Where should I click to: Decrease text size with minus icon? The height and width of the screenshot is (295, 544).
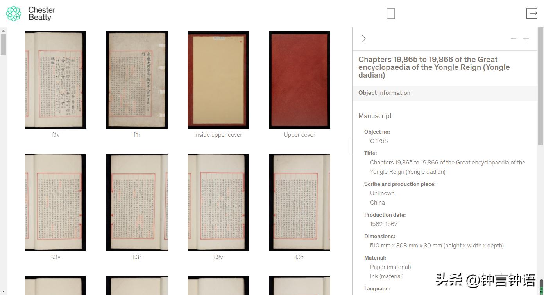pyautogui.click(x=514, y=39)
